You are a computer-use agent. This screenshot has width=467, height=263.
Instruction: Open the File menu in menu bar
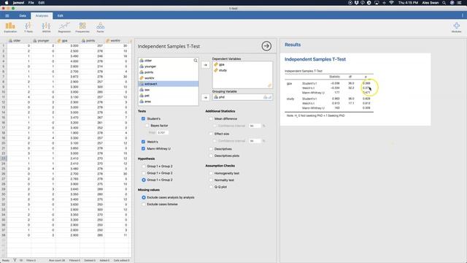(31, 3)
